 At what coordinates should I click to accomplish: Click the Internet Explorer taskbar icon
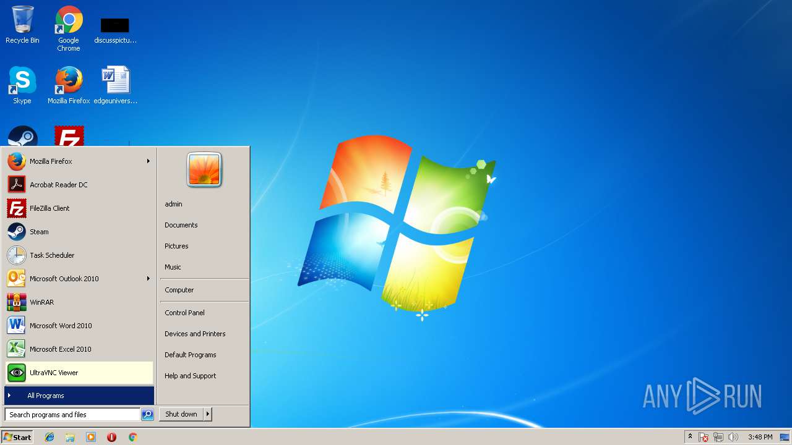49,437
